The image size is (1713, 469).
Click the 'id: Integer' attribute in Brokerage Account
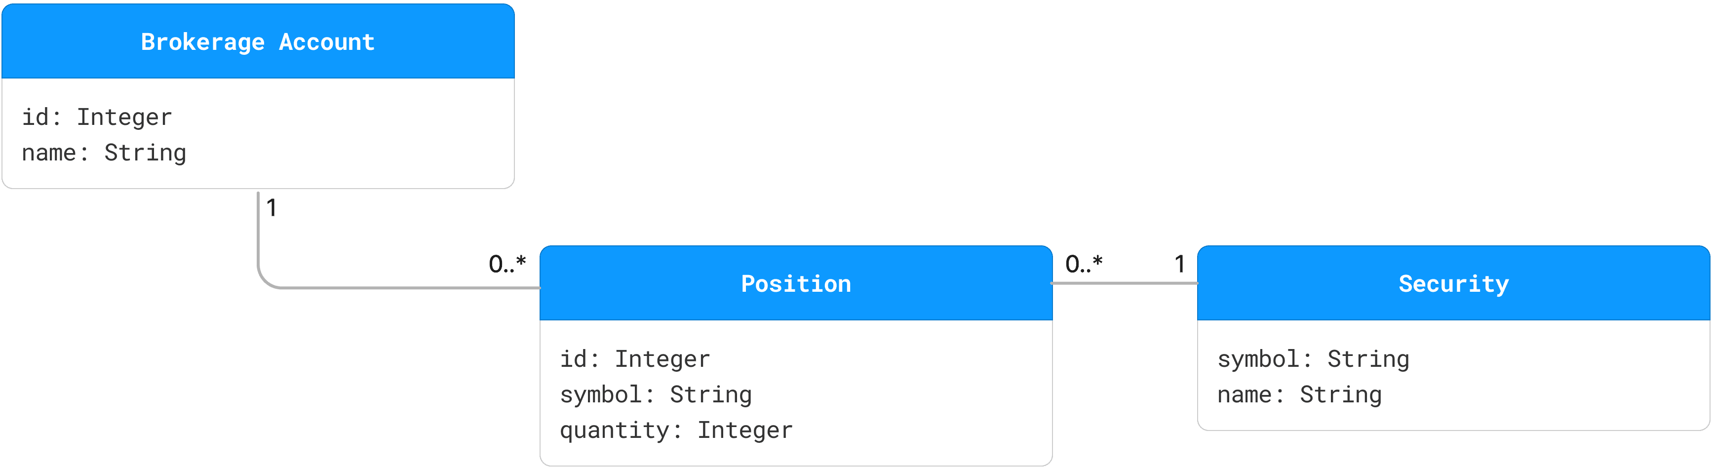point(97,117)
